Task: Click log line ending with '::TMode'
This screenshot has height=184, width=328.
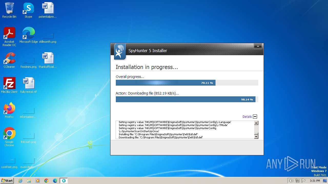Action: click(173, 125)
